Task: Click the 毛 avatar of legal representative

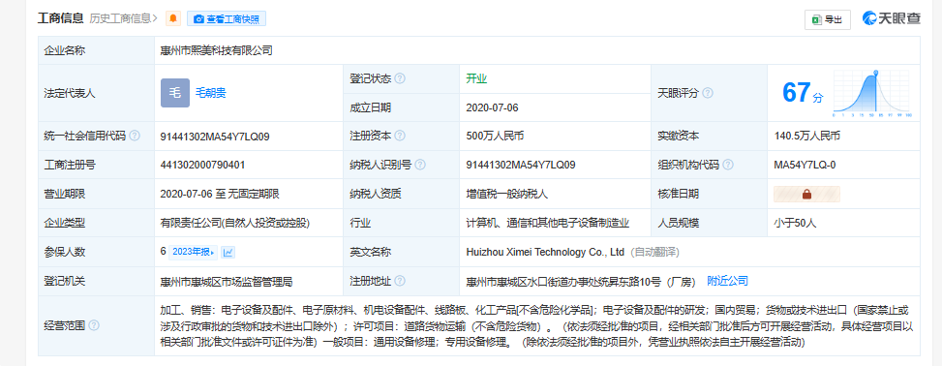Action: click(175, 93)
